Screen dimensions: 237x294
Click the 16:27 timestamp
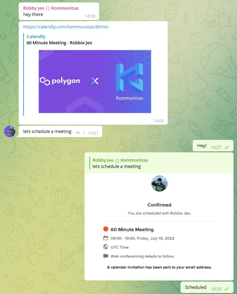point(216,148)
